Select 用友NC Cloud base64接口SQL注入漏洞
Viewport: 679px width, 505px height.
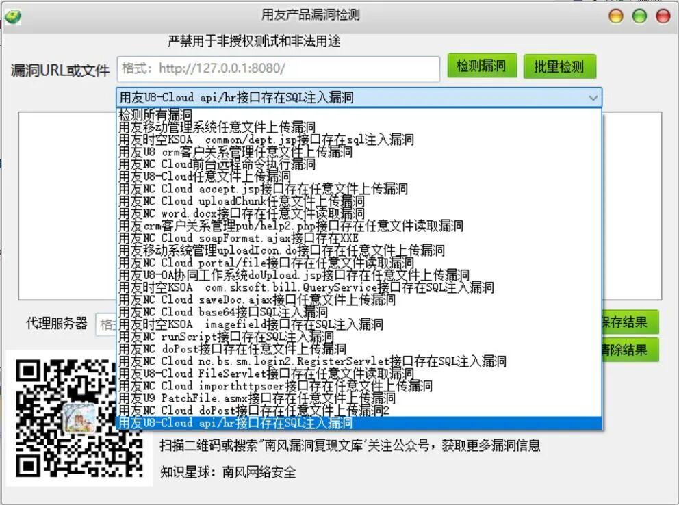point(359,312)
